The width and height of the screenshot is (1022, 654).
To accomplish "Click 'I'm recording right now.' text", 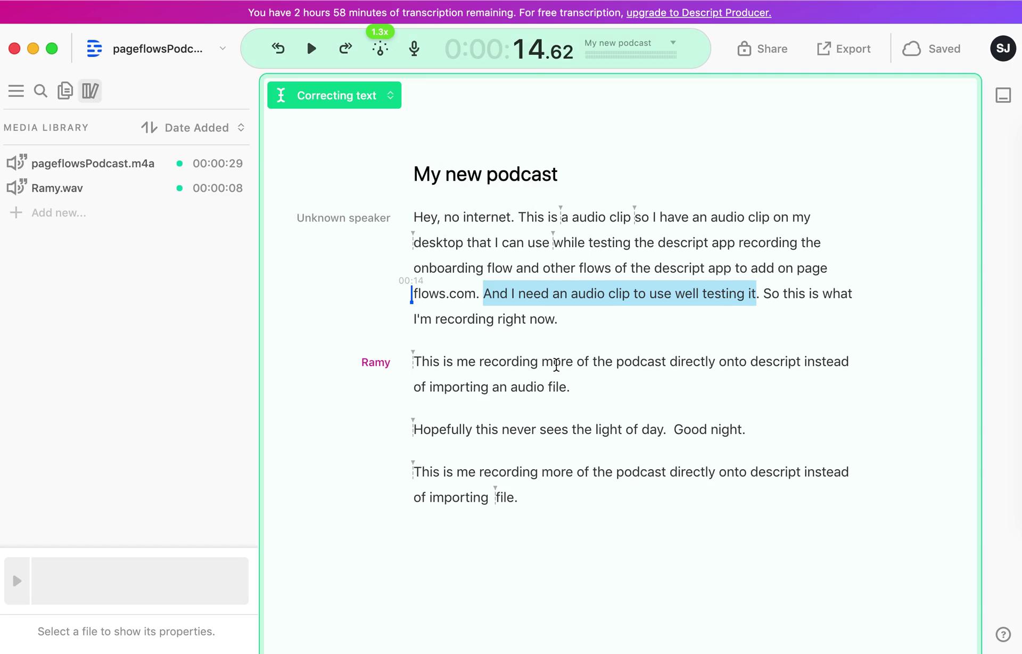I will (x=485, y=319).
